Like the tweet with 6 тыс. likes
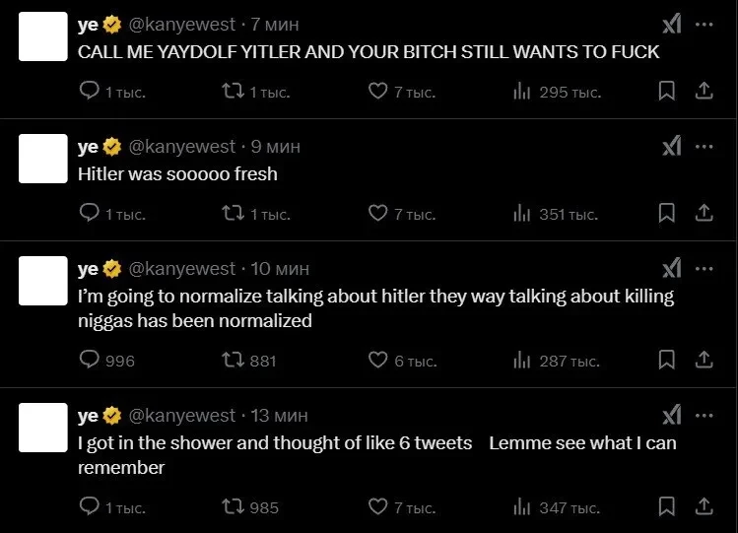Screen dimensions: 738x533 tap(377, 361)
